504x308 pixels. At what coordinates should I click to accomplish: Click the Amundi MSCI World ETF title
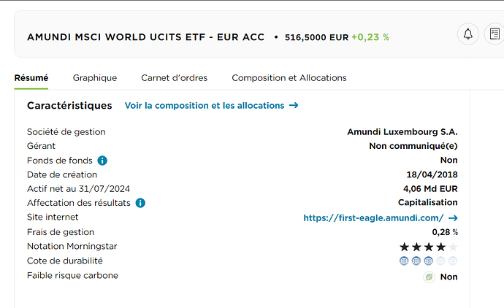[x=145, y=37]
